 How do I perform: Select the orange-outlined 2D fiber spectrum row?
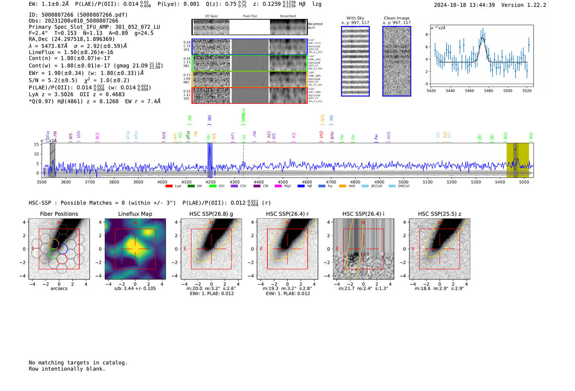point(249,79)
